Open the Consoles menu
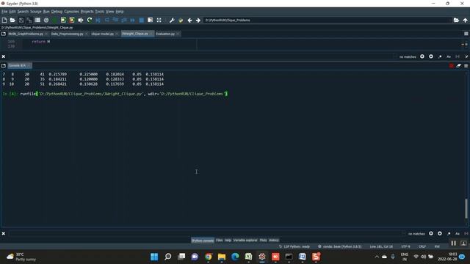This screenshot has height=264, width=470. [71, 12]
